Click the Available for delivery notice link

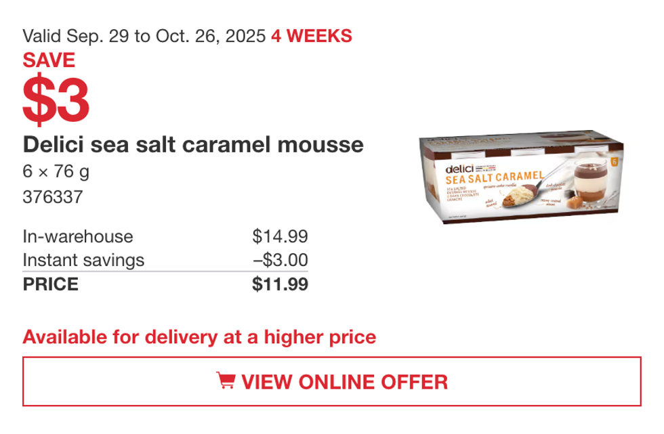(x=199, y=336)
